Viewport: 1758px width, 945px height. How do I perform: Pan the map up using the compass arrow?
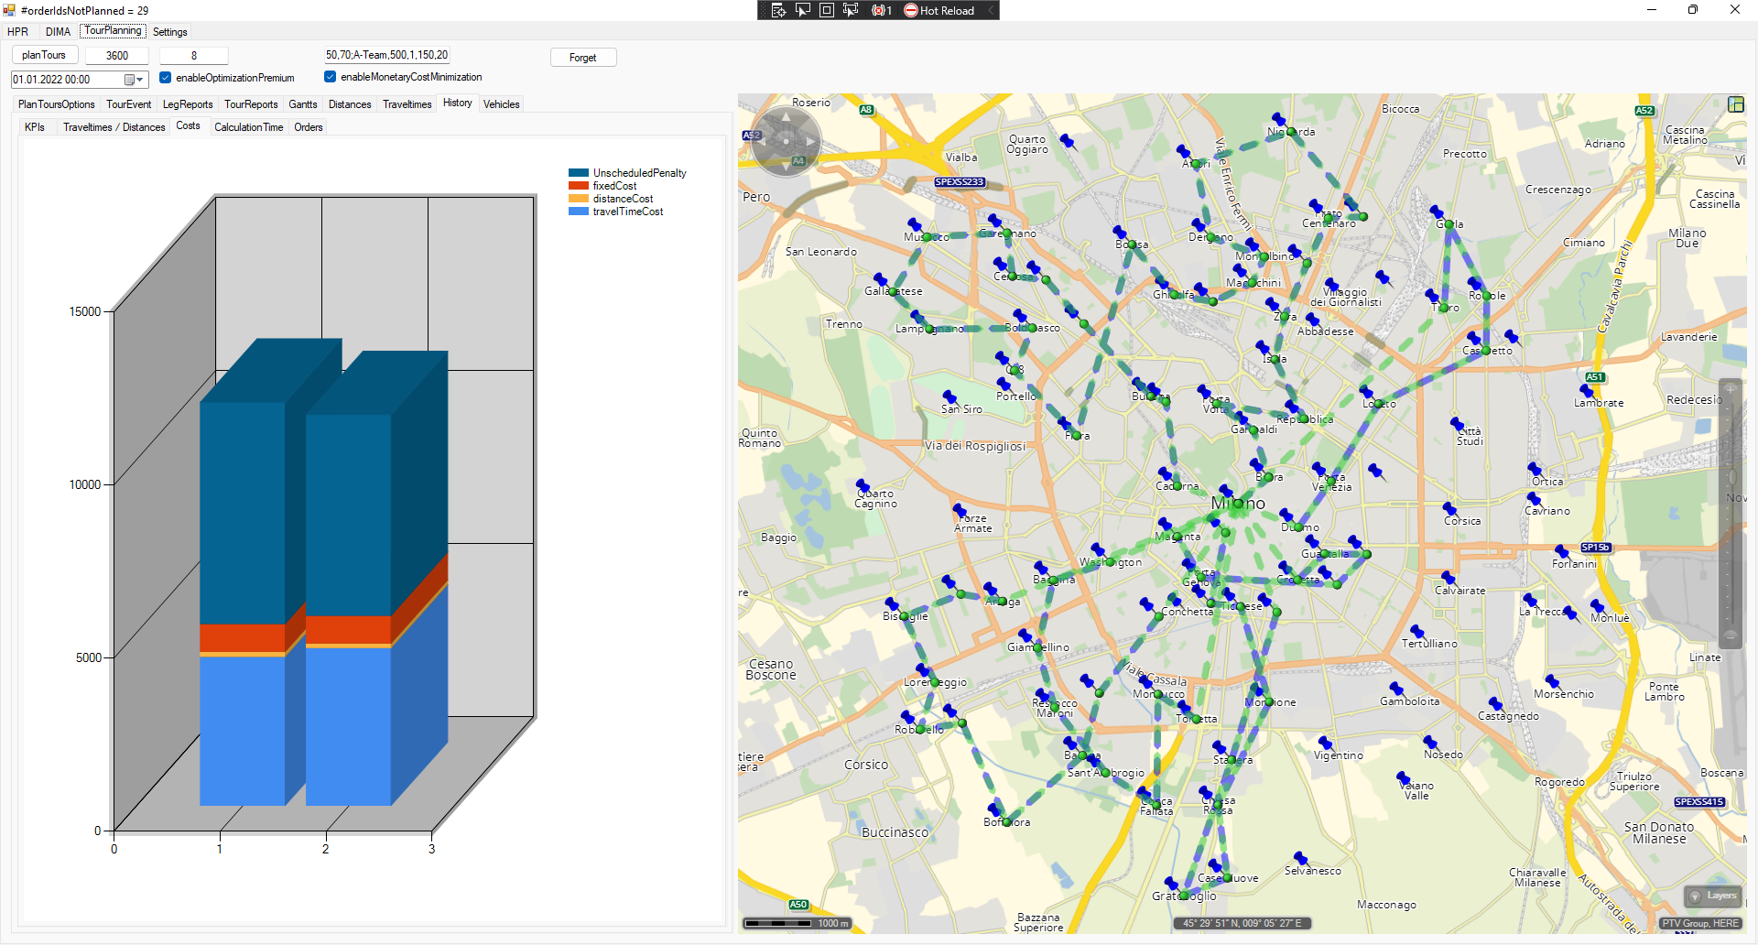pos(786,116)
